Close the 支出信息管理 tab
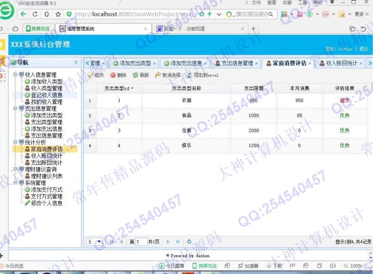 [x=256, y=63]
